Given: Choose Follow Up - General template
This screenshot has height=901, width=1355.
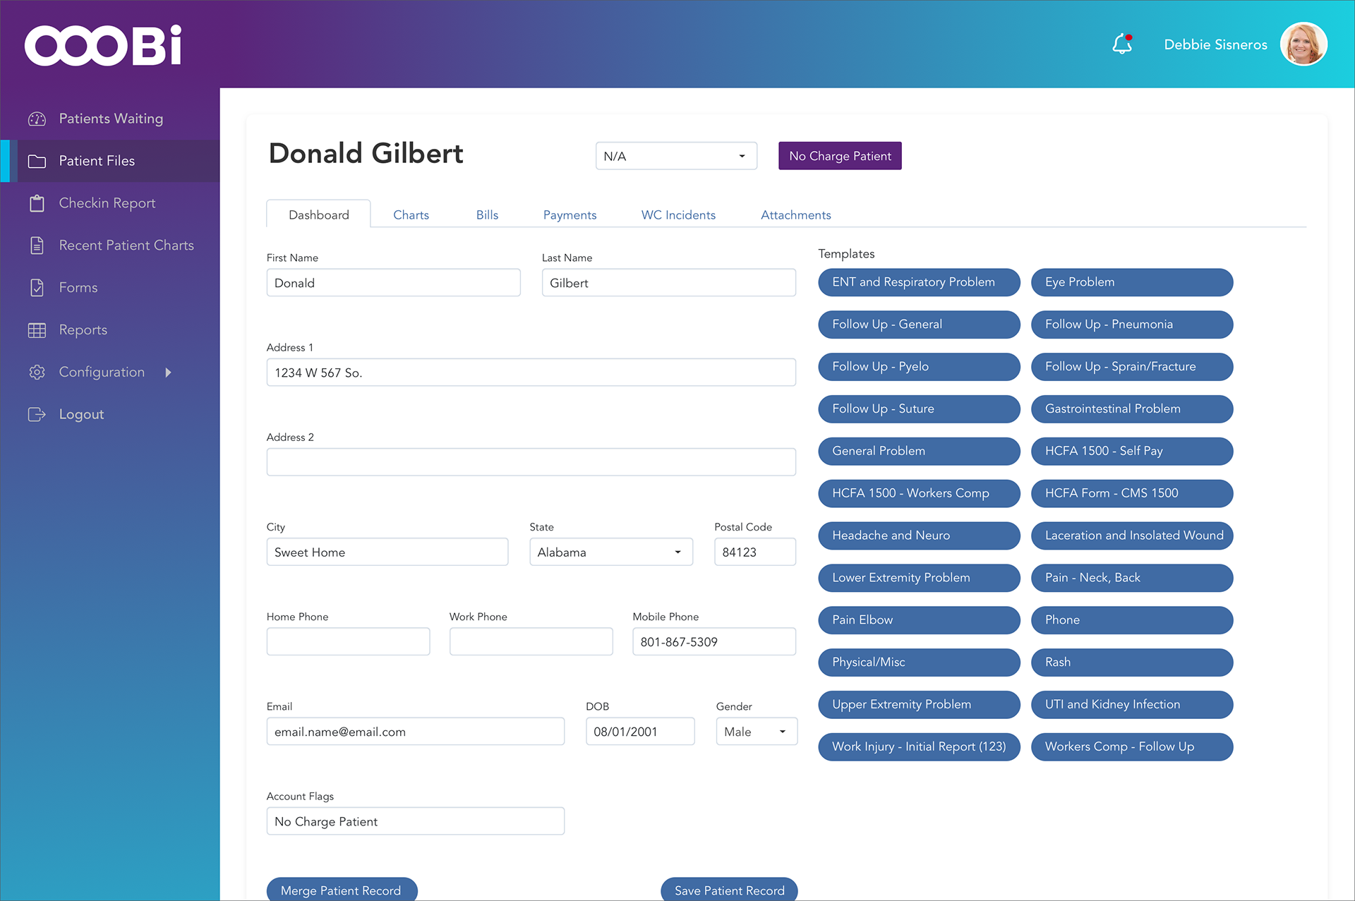Looking at the screenshot, I should [x=919, y=325].
